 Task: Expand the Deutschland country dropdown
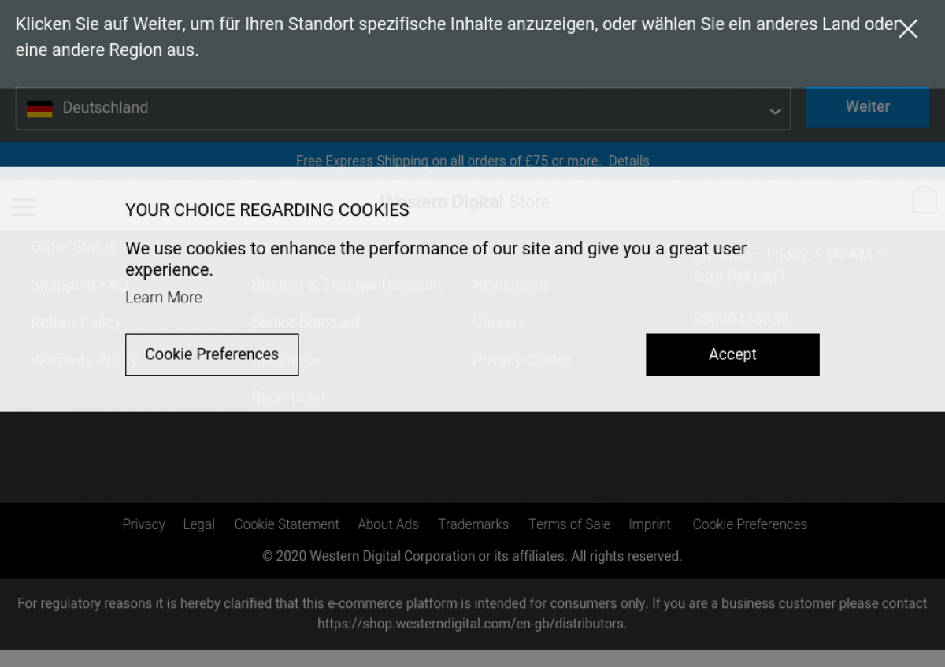[x=402, y=109]
